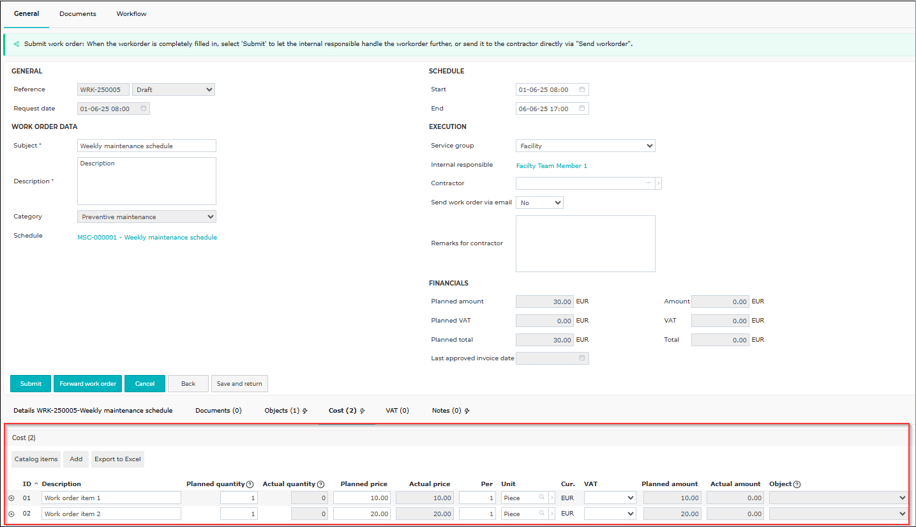This screenshot has width=916, height=527.
Task: Open the Contractor lookup ellipsis
Action: [x=648, y=183]
